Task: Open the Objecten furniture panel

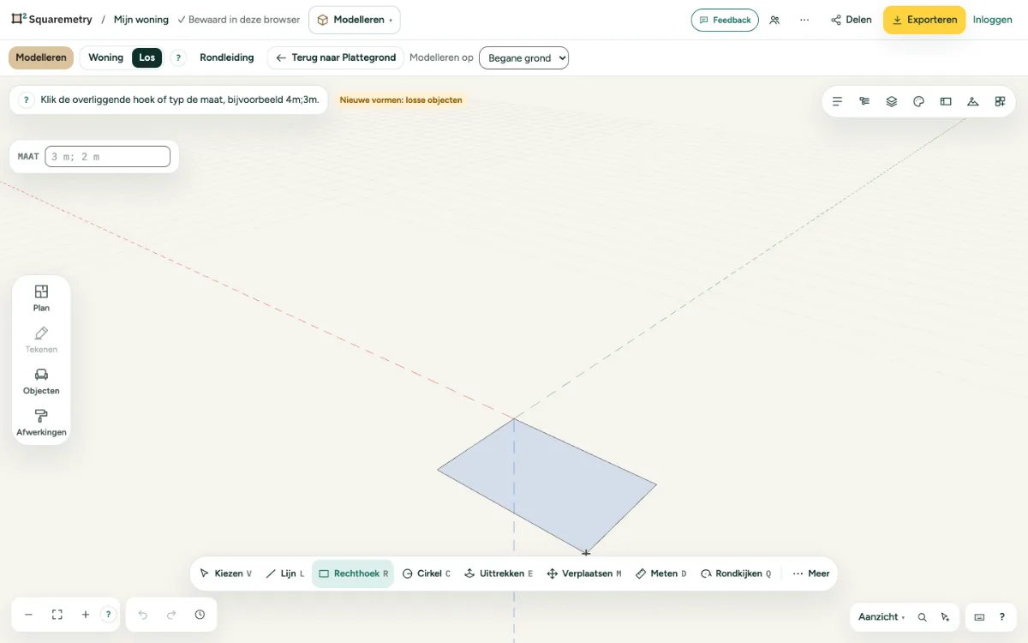Action: click(x=41, y=381)
